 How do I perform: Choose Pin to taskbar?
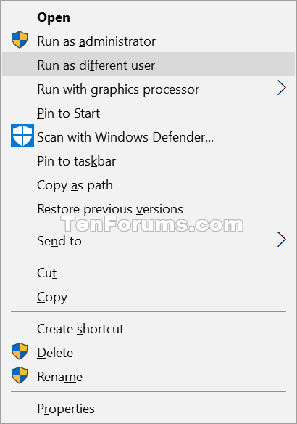click(x=148, y=161)
